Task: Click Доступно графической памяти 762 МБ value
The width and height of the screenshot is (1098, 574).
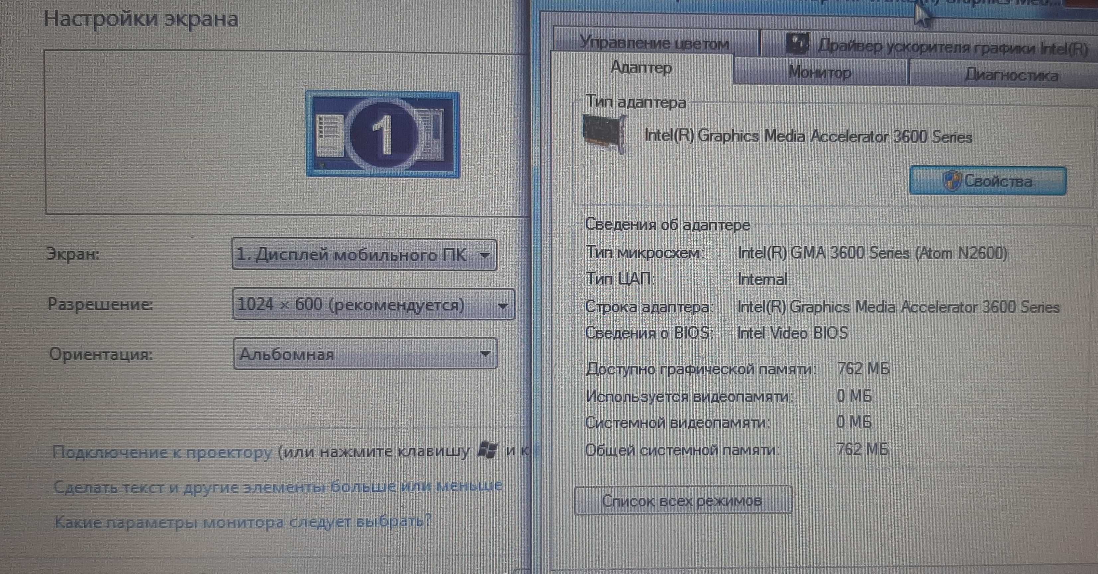Action: tap(863, 368)
